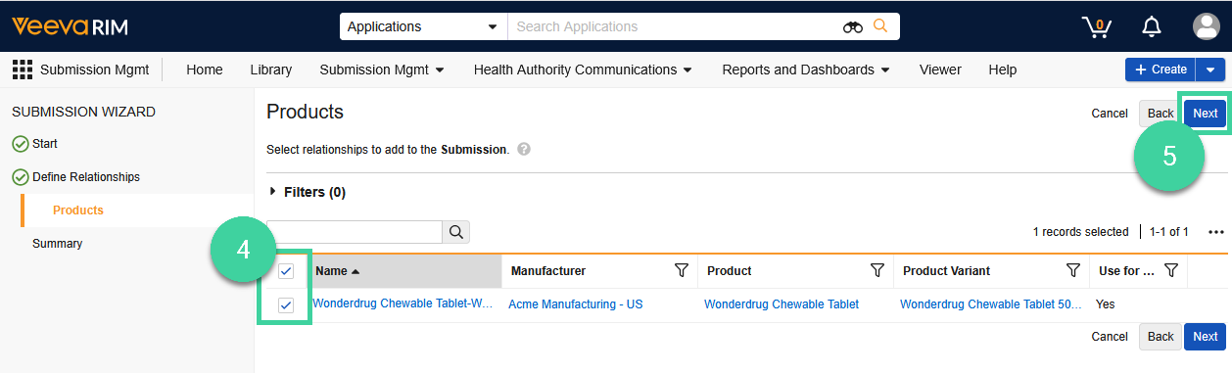The image size is (1232, 373).
Task: Open Wonderdrug Chewable Tablet product link
Action: [x=782, y=304]
